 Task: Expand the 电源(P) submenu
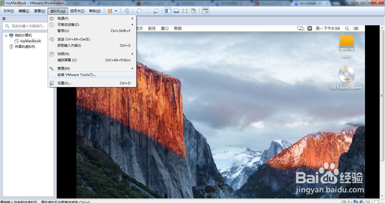click(x=92, y=18)
